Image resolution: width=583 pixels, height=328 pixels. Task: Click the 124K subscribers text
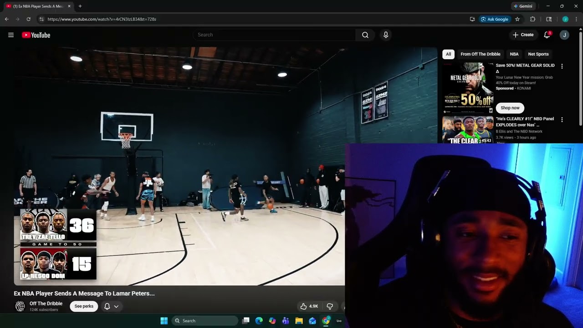pyautogui.click(x=44, y=310)
